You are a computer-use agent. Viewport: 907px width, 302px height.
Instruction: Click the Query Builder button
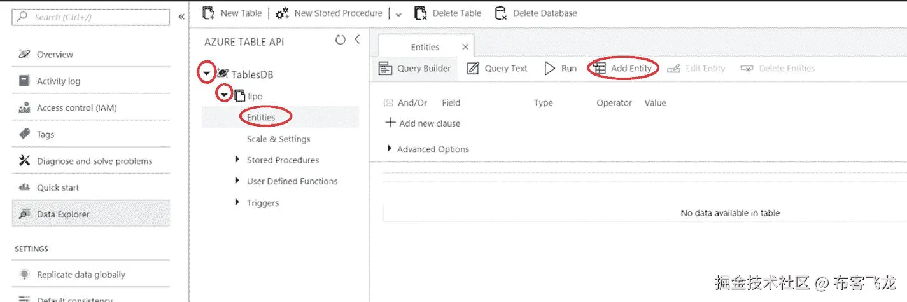415,69
